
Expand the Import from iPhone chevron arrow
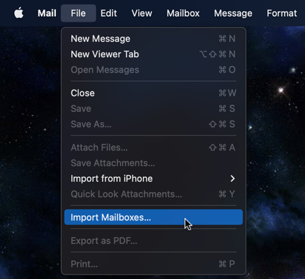point(232,179)
